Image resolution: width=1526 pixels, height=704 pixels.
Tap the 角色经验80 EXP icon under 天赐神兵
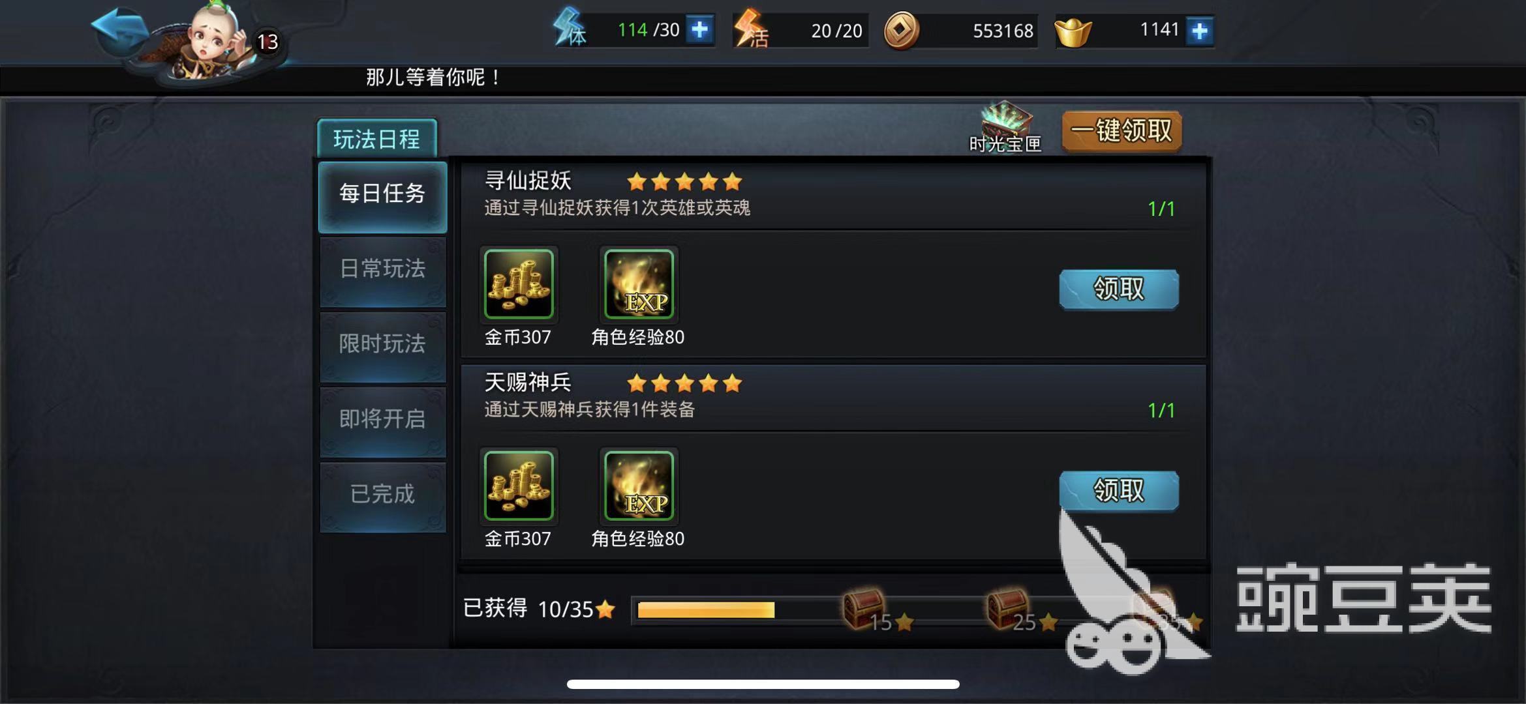pyautogui.click(x=639, y=486)
